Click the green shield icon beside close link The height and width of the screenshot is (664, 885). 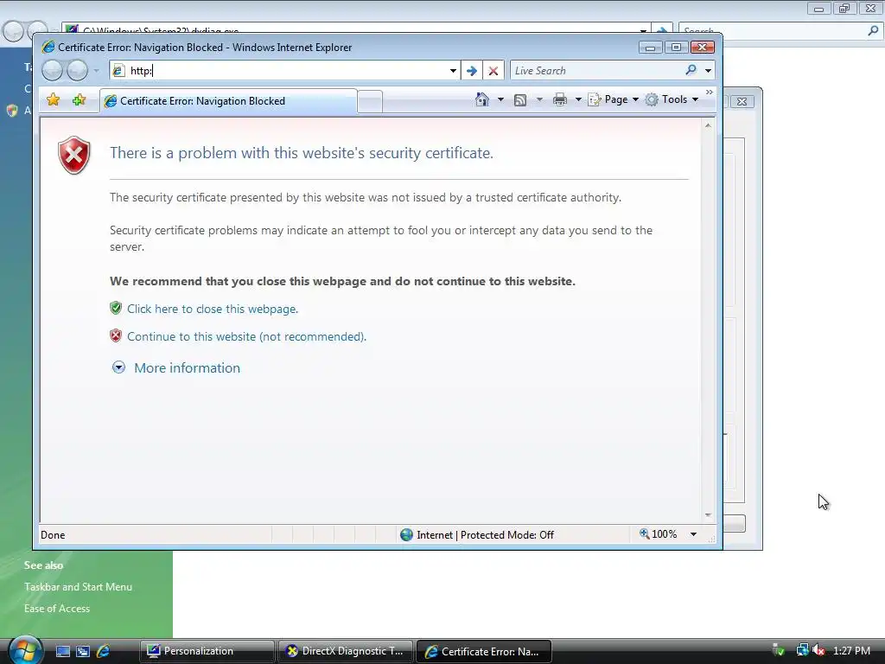click(x=116, y=308)
